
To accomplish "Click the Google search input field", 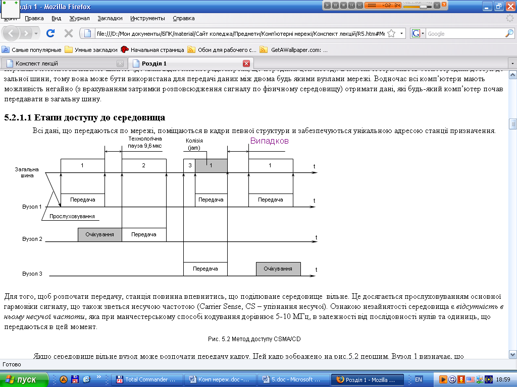I will click(x=465, y=34).
